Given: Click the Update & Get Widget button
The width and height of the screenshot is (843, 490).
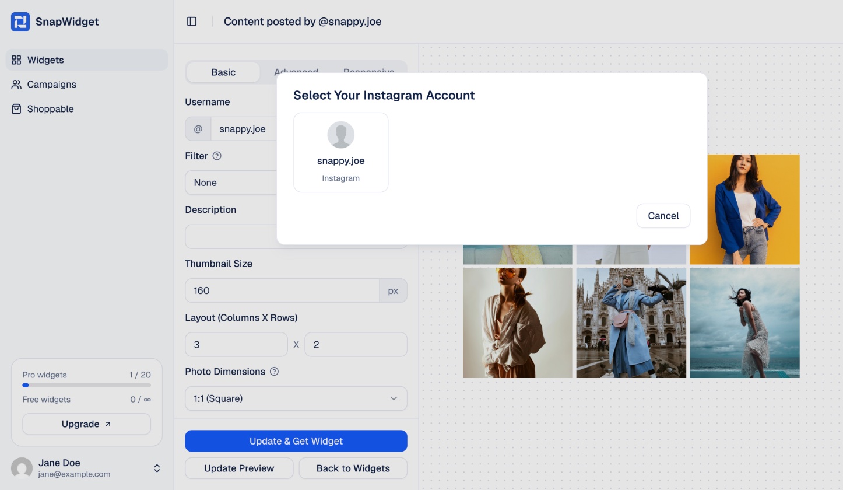Looking at the screenshot, I should click(x=296, y=441).
